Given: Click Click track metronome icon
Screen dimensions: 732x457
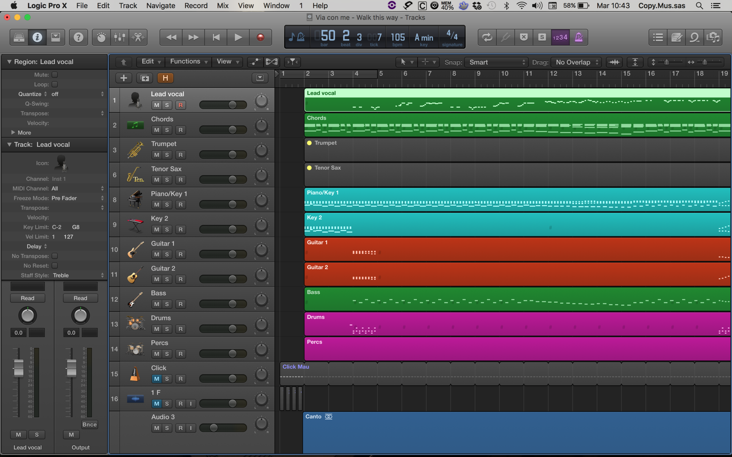Looking at the screenshot, I should 135,374.
